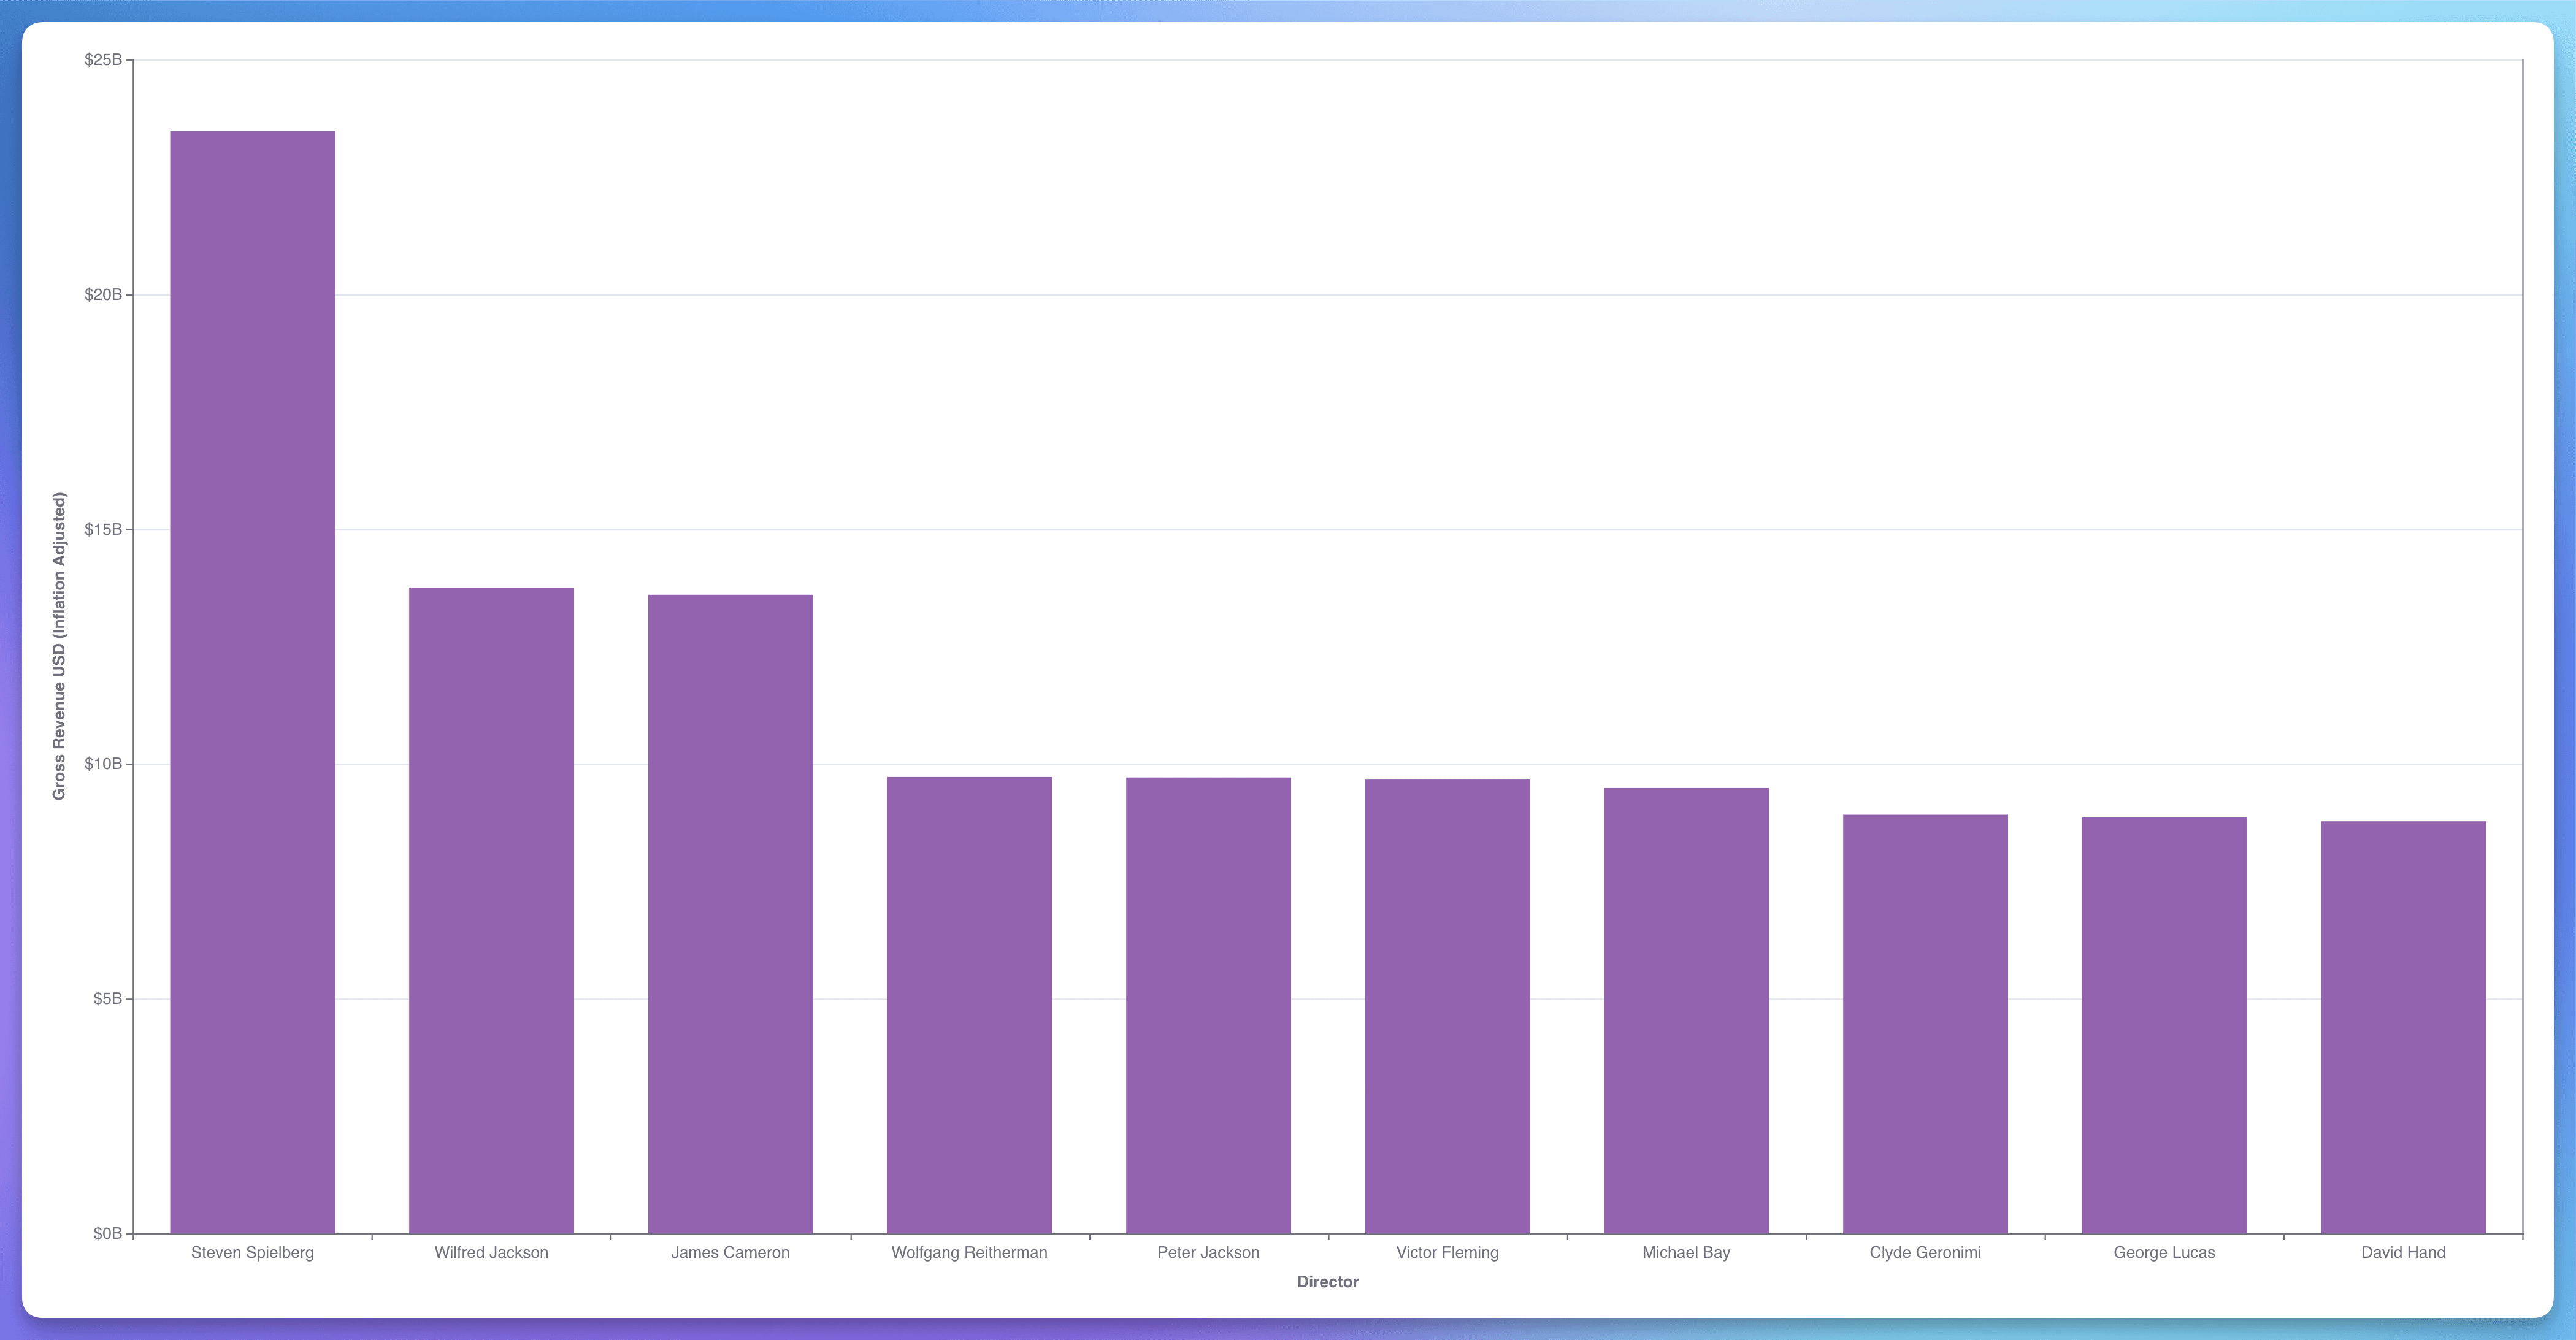Select the Victor Fleming bar

[x=1447, y=1007]
